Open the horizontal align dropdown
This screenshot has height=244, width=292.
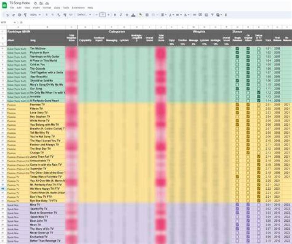(163, 15)
